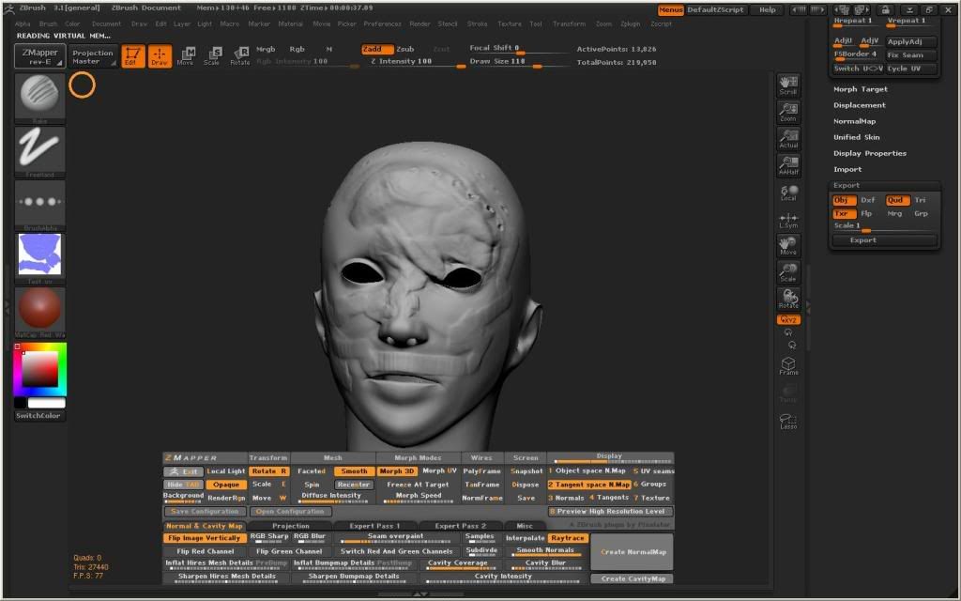Toggle Flip Image Vertically option

coord(206,538)
